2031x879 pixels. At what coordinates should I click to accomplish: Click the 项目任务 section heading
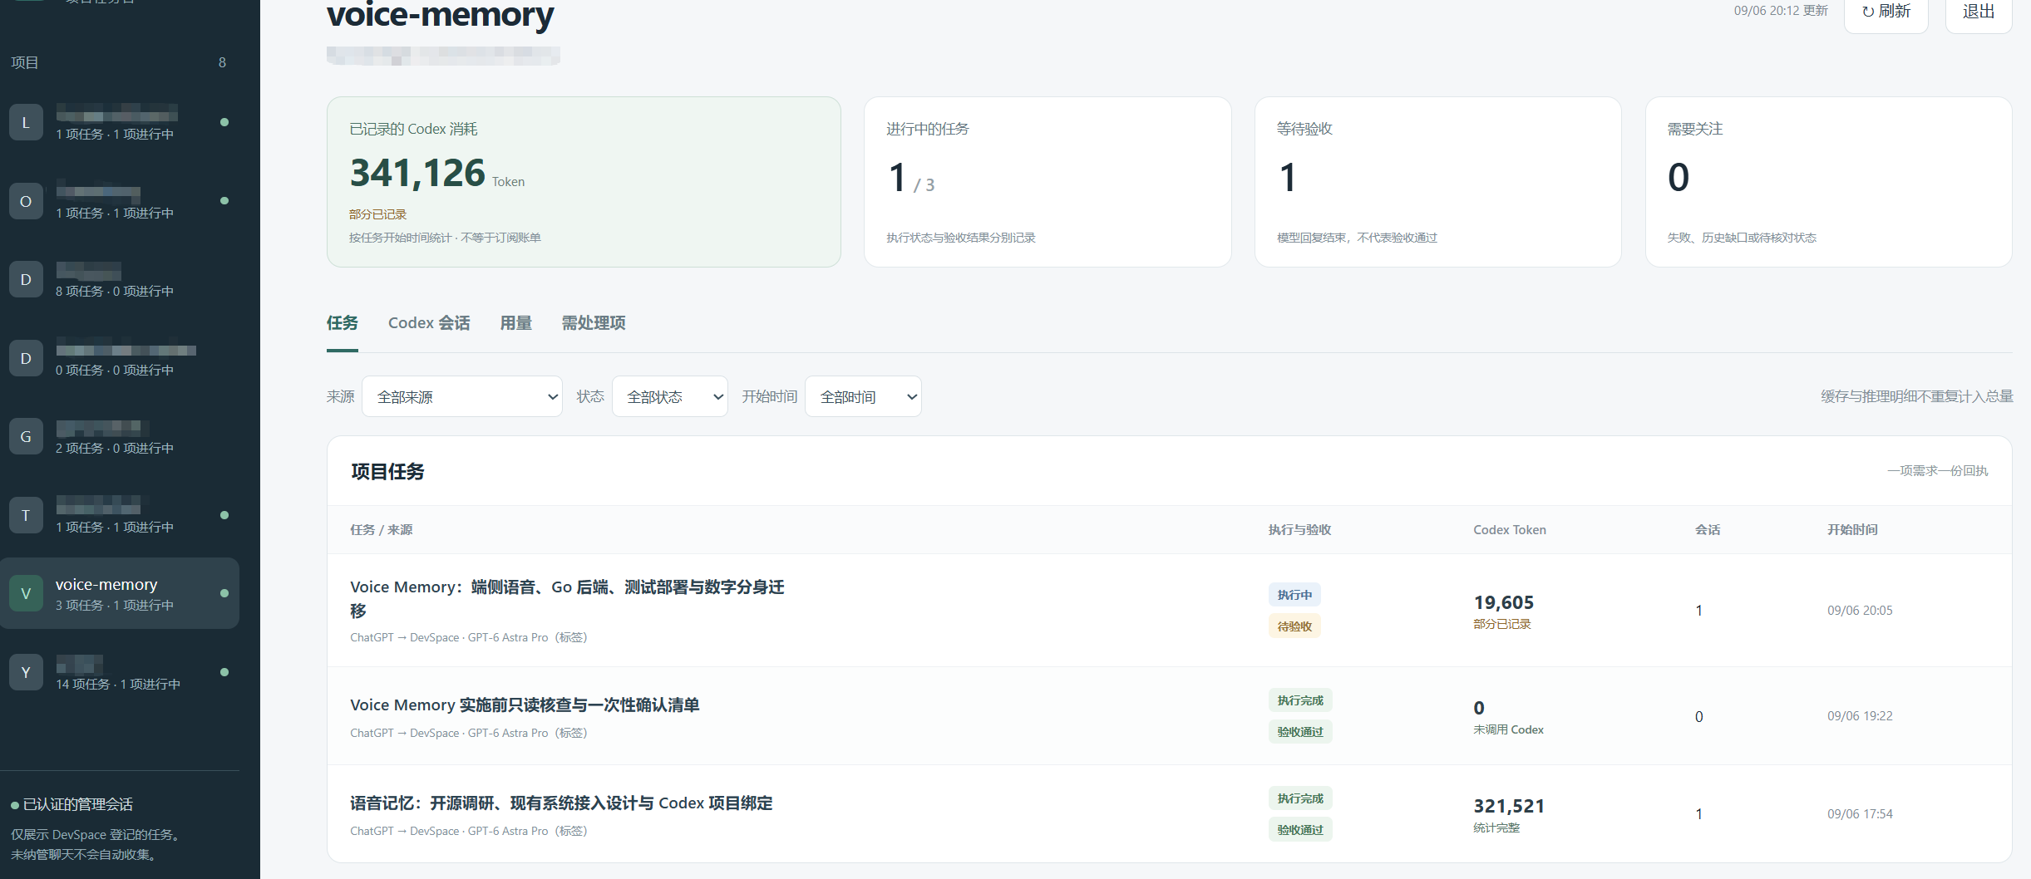click(x=387, y=472)
